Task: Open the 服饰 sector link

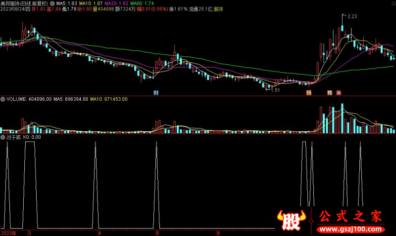Action: (218, 9)
